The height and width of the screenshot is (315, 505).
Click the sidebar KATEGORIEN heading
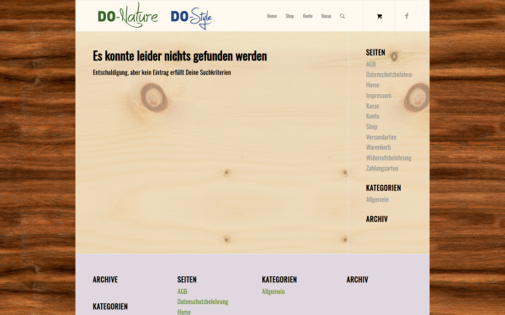[384, 187]
